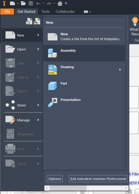Open the New file dropdown arrow in quick access toolbar
This screenshot has height=194, width=139.
18,3
